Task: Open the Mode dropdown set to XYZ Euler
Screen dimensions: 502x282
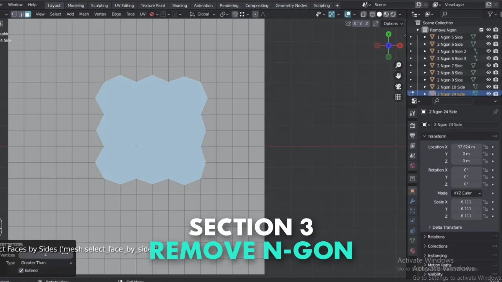Action: pyautogui.click(x=467, y=193)
